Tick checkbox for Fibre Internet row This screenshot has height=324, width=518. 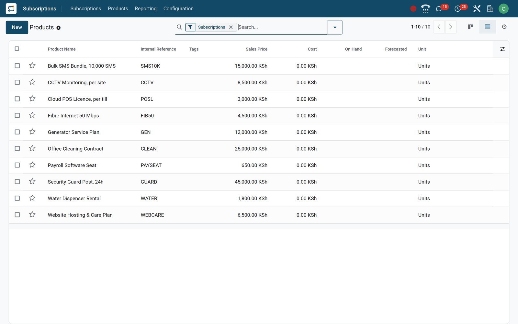[17, 115]
